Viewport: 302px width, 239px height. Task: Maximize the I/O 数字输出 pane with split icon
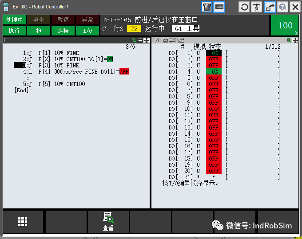(295, 40)
